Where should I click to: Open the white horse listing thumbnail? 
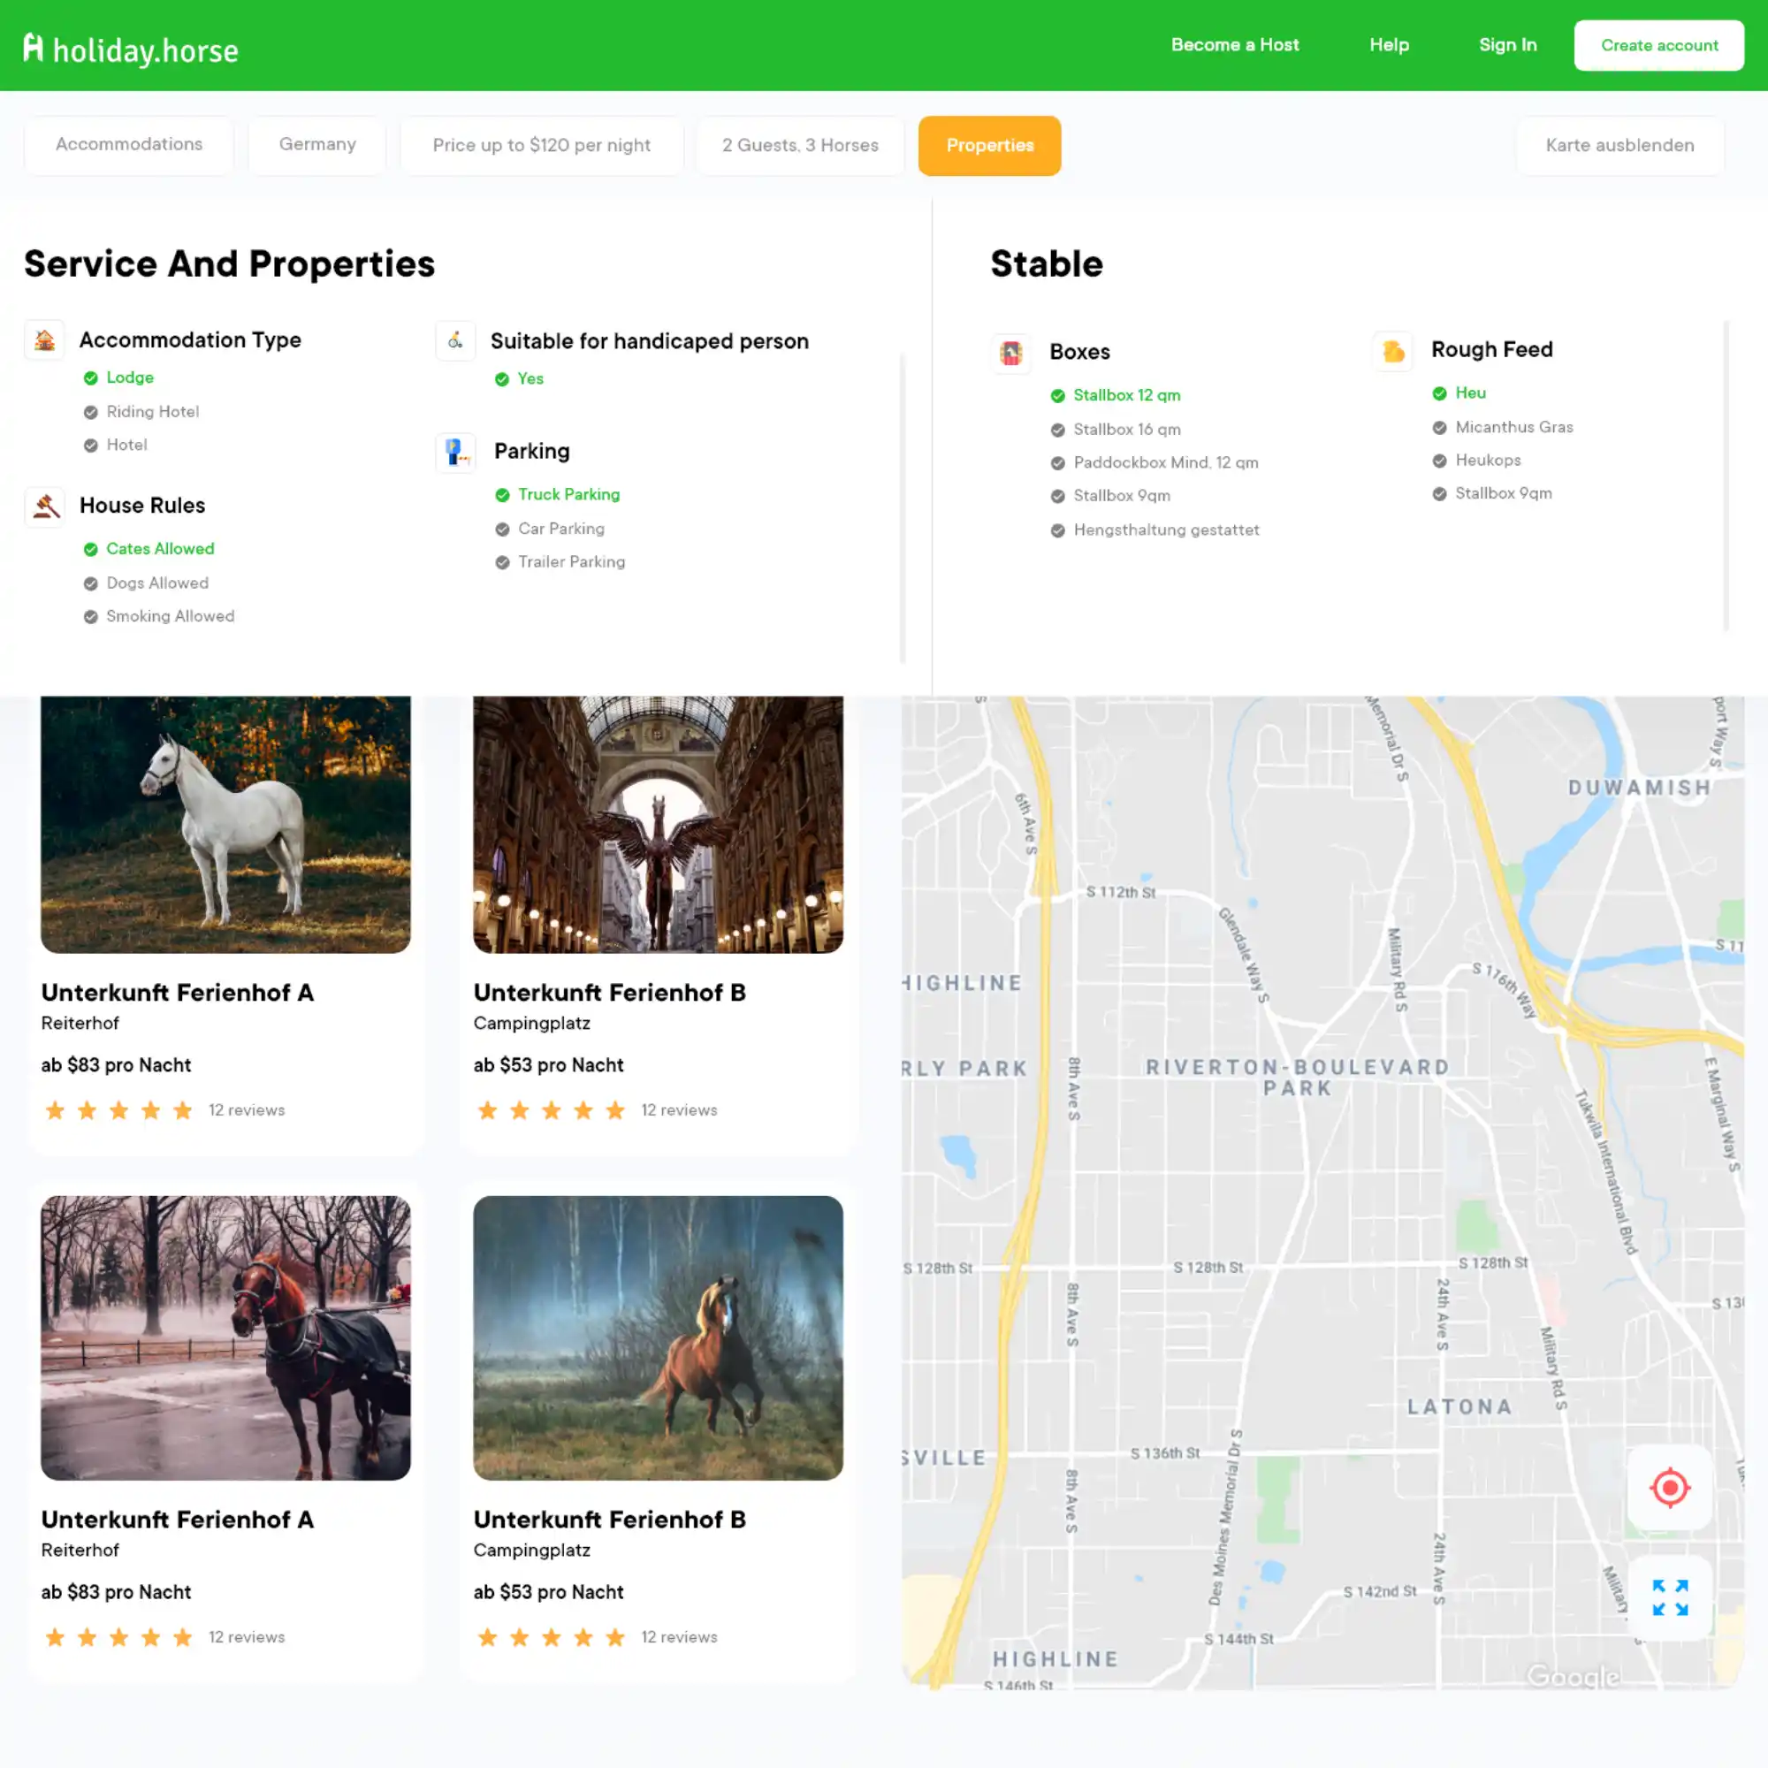click(225, 824)
